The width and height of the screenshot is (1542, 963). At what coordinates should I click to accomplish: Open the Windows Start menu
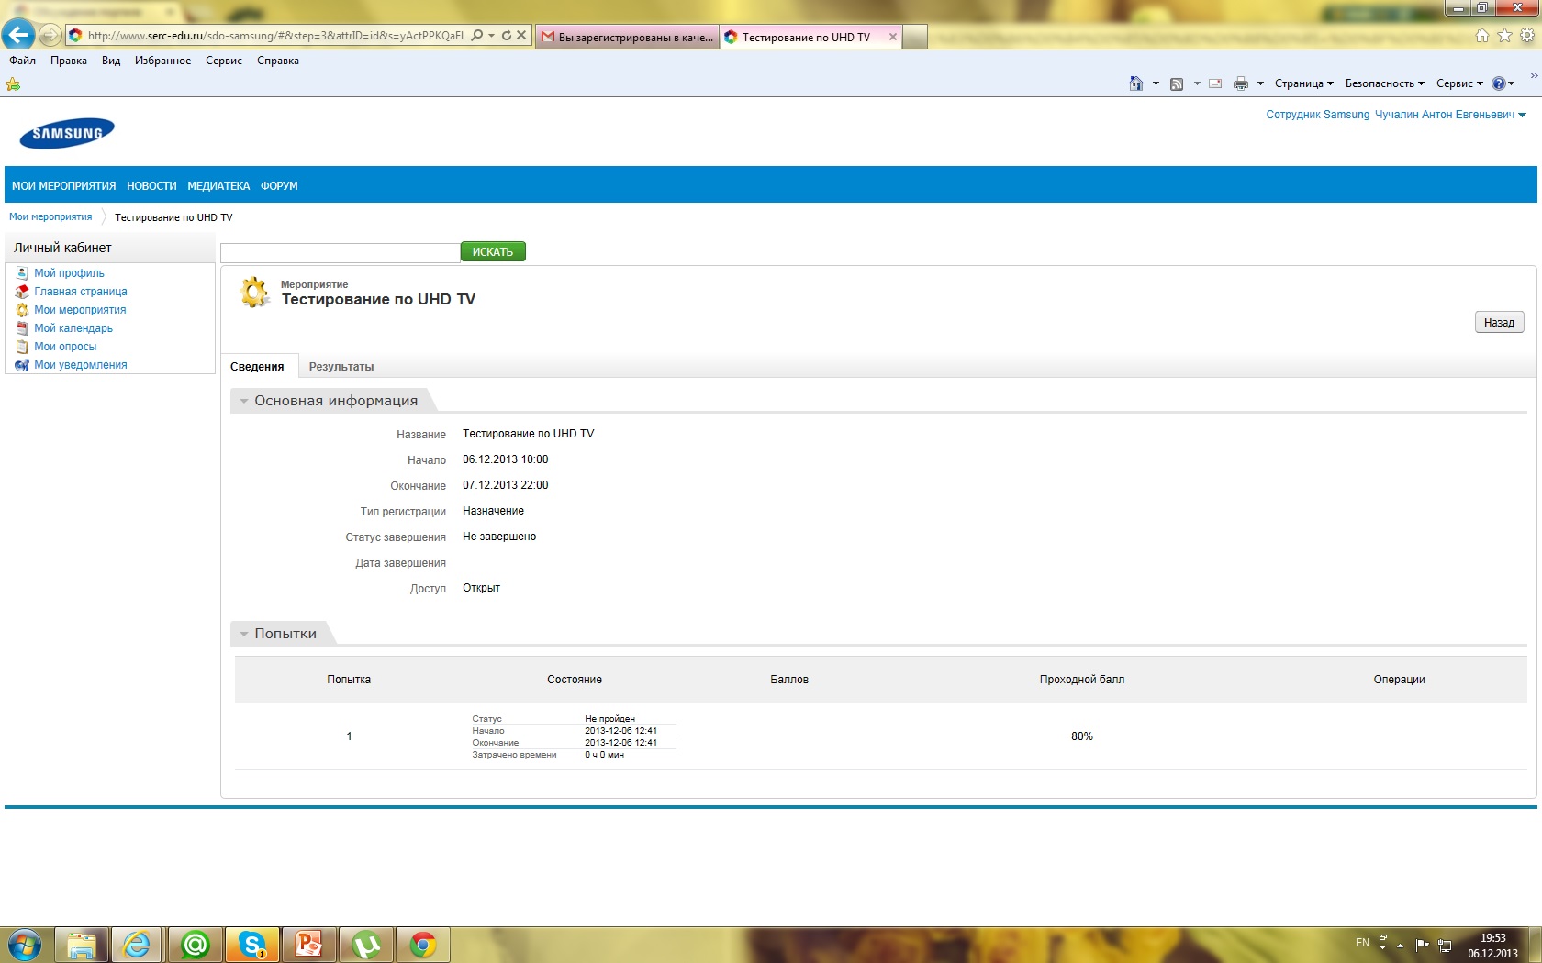click(x=25, y=945)
